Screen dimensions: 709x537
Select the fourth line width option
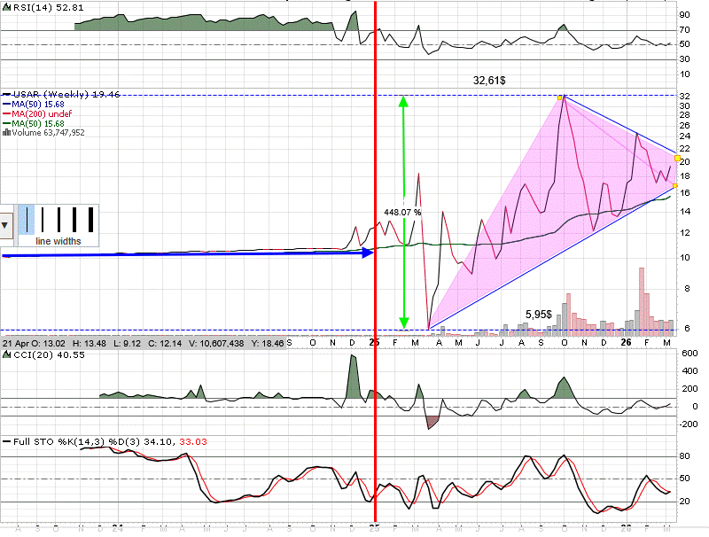pos(74,219)
